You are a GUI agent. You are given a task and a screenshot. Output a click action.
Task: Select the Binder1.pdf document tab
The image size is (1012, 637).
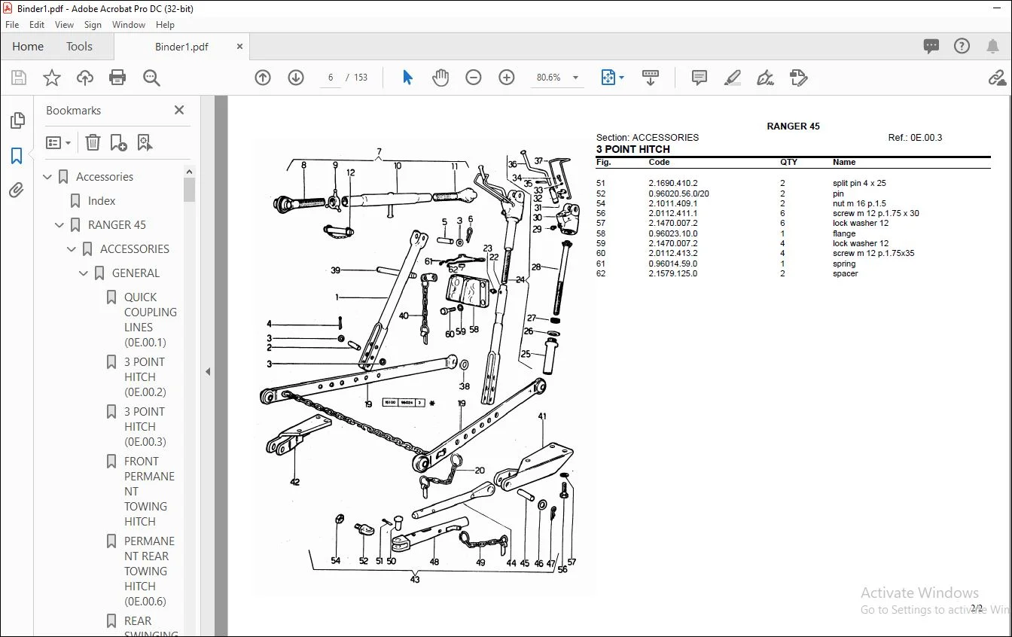(x=181, y=47)
